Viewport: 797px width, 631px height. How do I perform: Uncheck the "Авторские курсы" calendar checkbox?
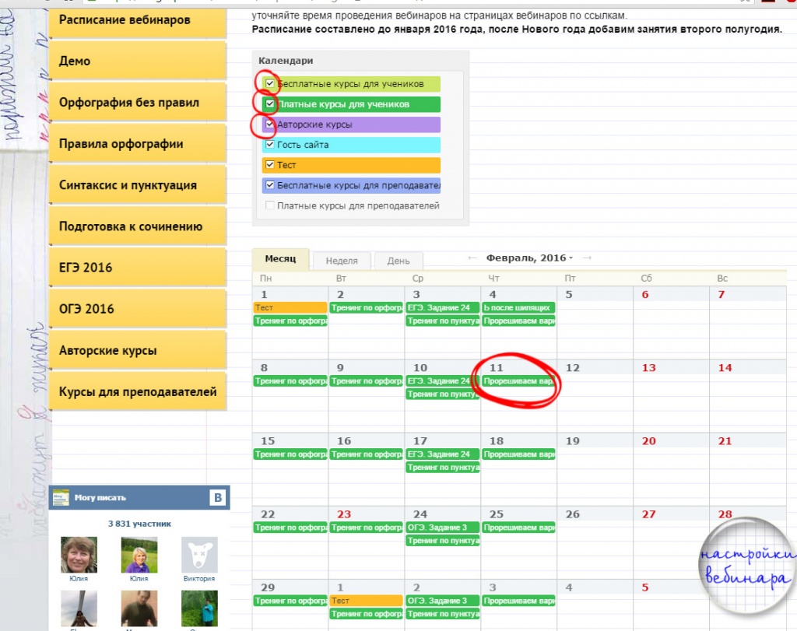click(x=270, y=124)
